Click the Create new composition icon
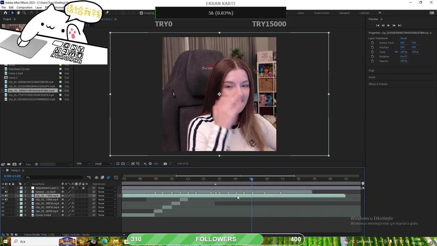 point(15,164)
